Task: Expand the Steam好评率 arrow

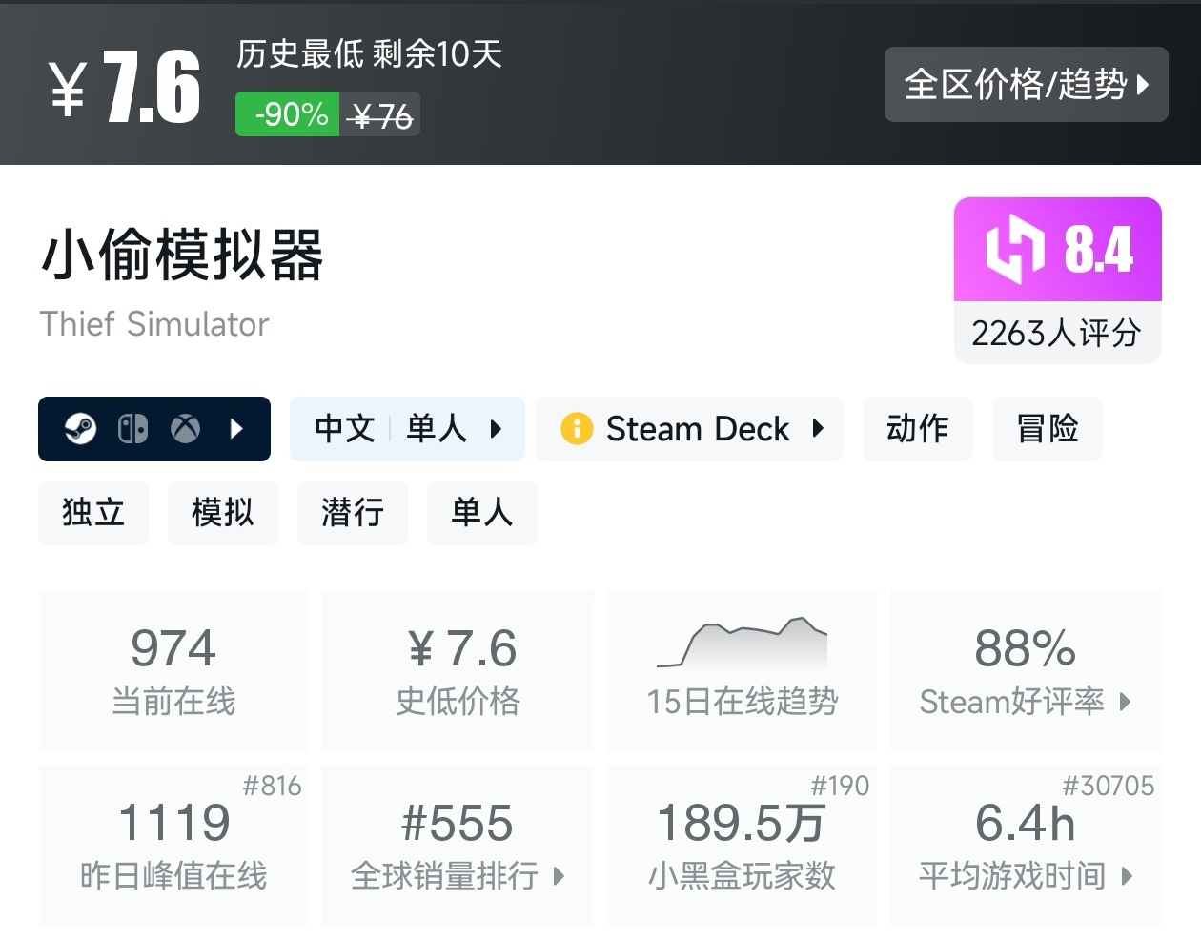Action: pyautogui.click(x=1126, y=702)
